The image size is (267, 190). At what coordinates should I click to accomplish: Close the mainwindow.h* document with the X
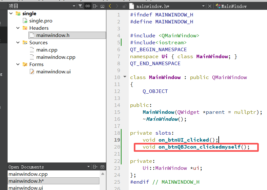point(210,6)
